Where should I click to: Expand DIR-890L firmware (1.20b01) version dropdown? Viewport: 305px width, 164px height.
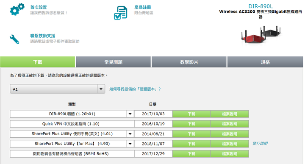130,114
